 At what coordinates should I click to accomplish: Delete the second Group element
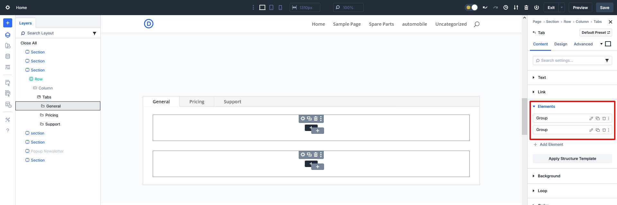click(604, 130)
